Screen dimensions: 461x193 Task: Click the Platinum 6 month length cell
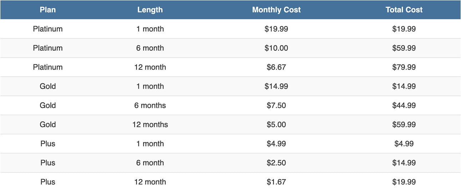150,48
